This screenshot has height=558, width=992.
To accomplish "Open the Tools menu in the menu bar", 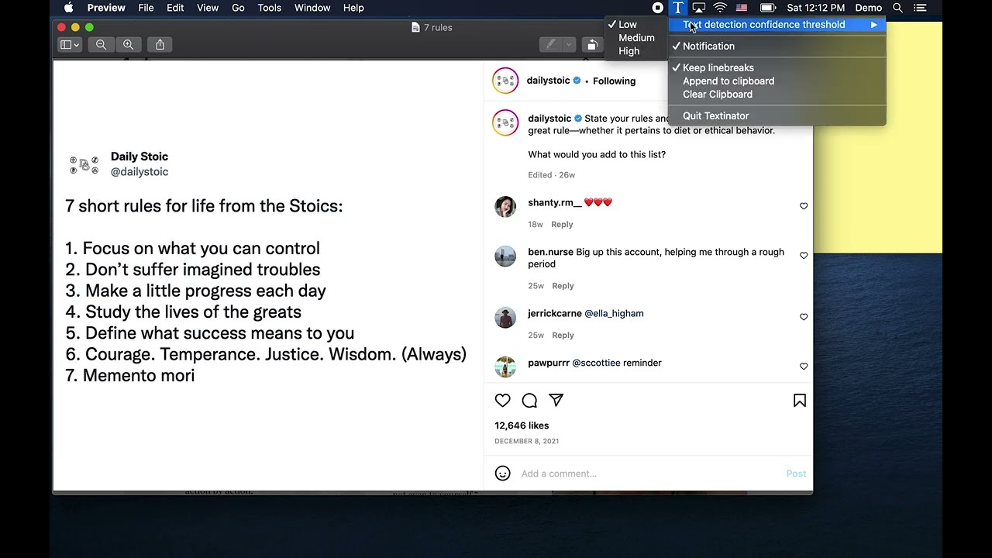I will [269, 8].
